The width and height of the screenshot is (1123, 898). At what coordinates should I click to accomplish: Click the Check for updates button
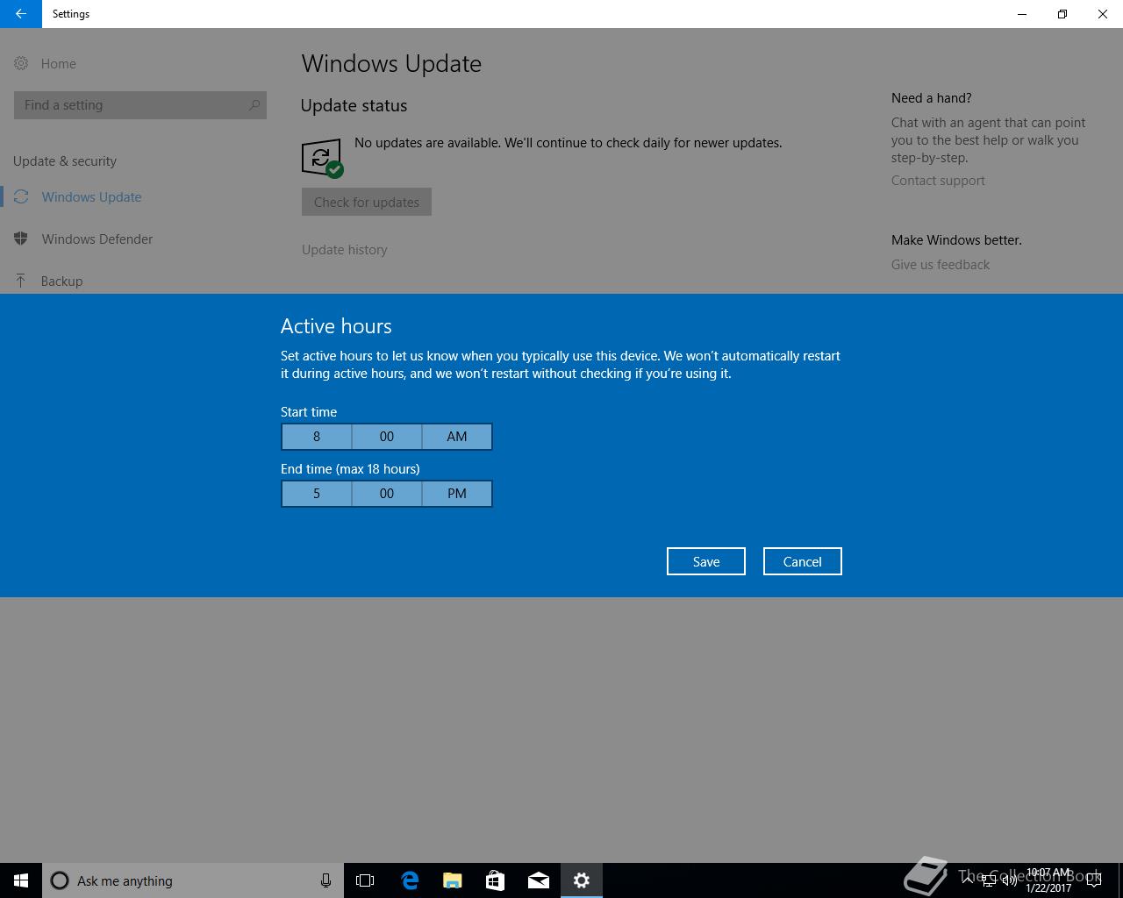pos(367,202)
